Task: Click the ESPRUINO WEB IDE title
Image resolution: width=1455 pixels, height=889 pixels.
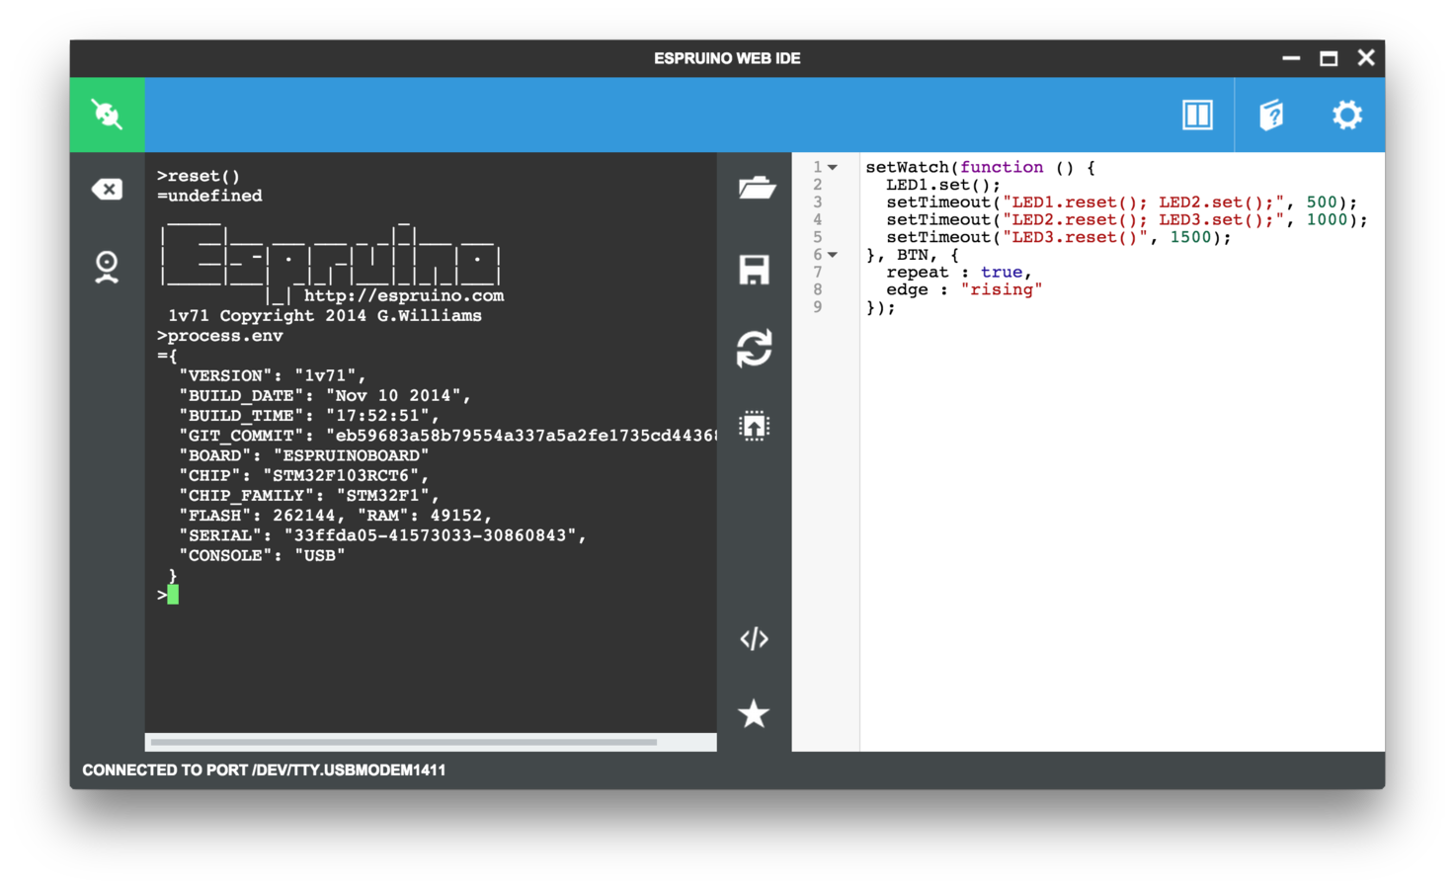Action: pos(727,58)
